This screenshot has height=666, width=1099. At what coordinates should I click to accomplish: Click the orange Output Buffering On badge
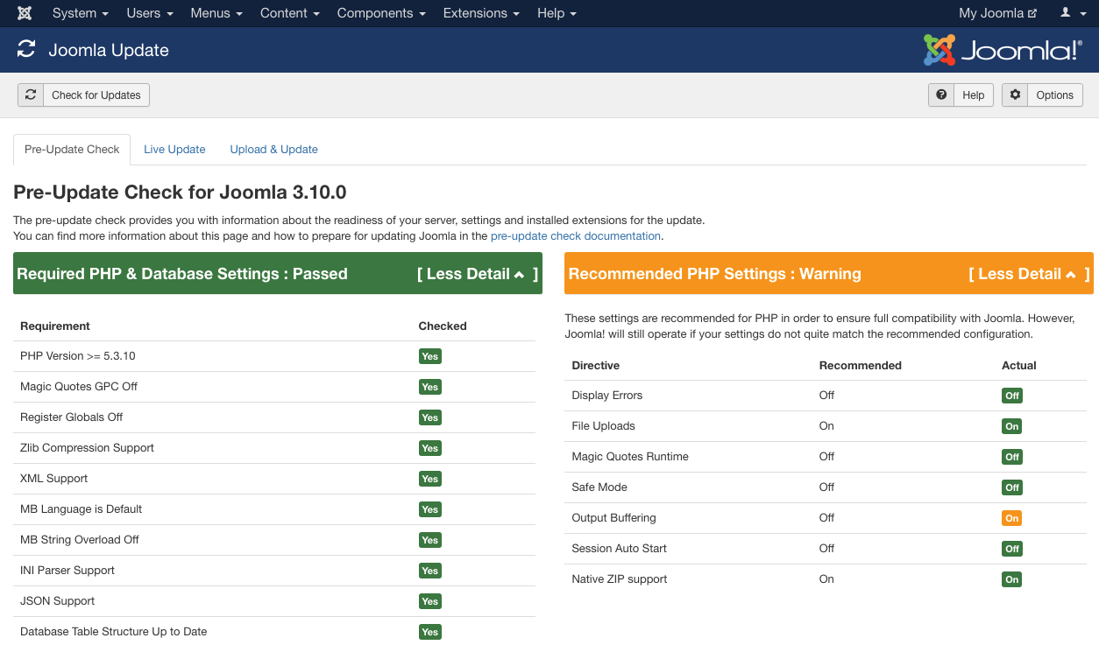coord(1011,518)
